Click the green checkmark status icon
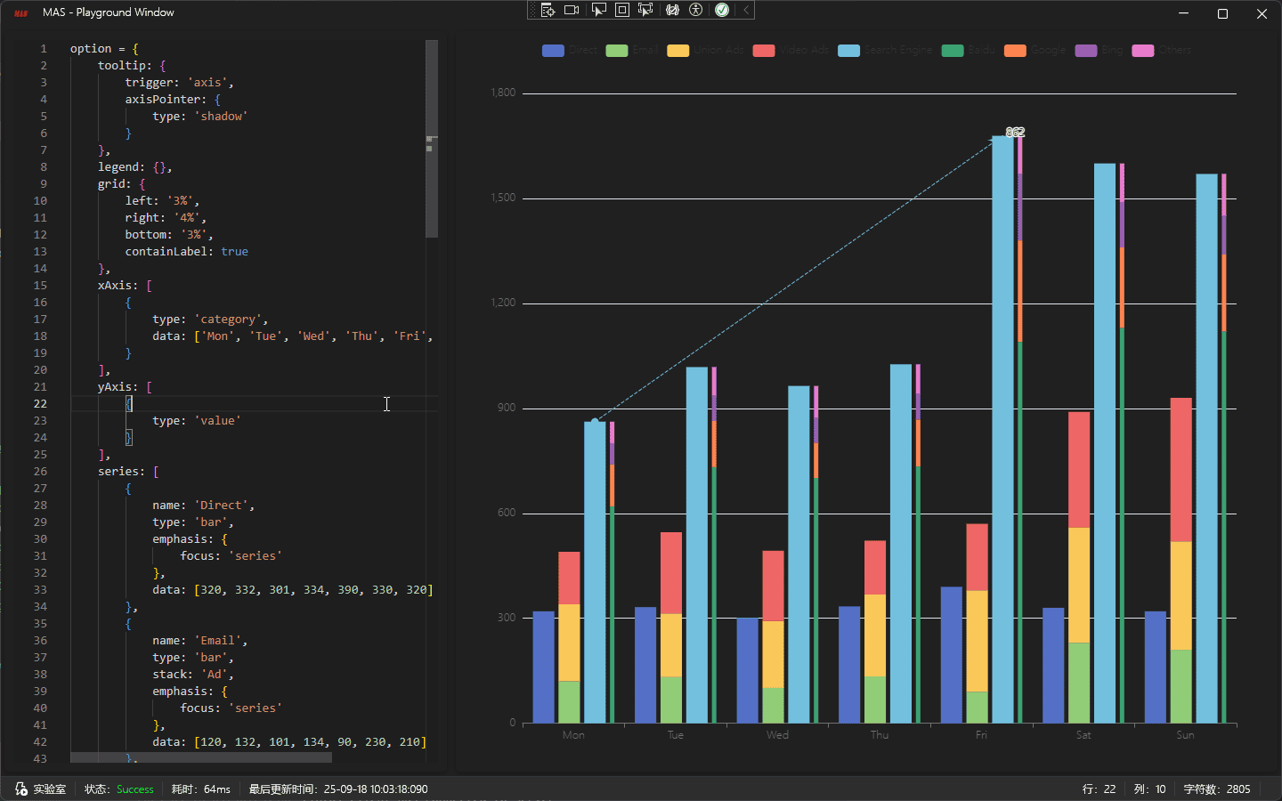1282x801 pixels. pos(722,10)
